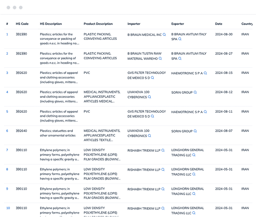This screenshot has height=221, width=256.
Task: Open row number 8 link
Action: pyautogui.click(x=7, y=170)
